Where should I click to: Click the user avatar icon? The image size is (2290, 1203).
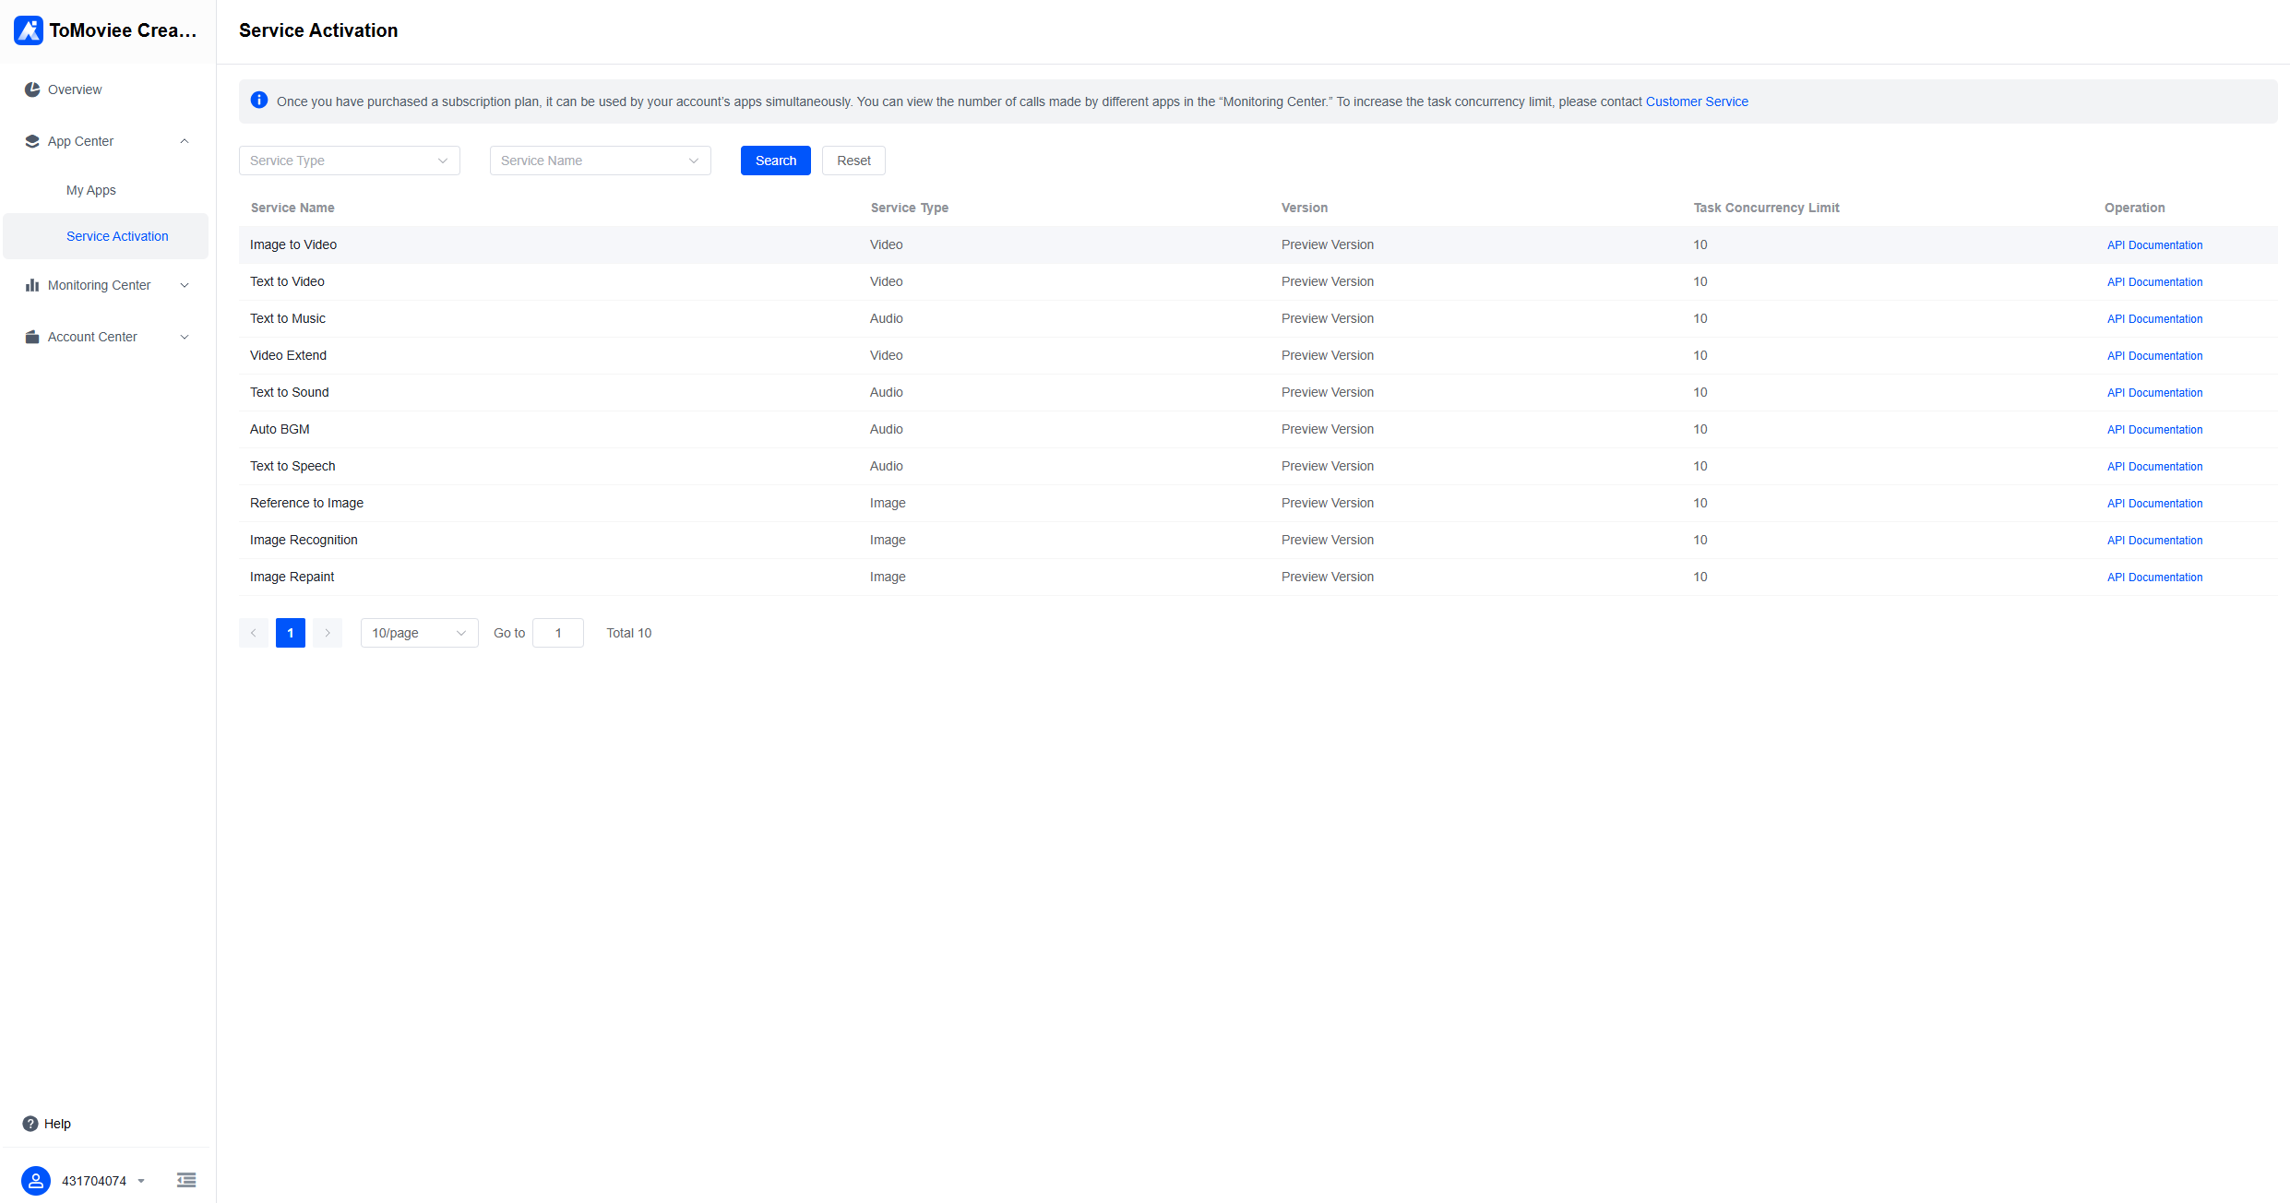36,1181
